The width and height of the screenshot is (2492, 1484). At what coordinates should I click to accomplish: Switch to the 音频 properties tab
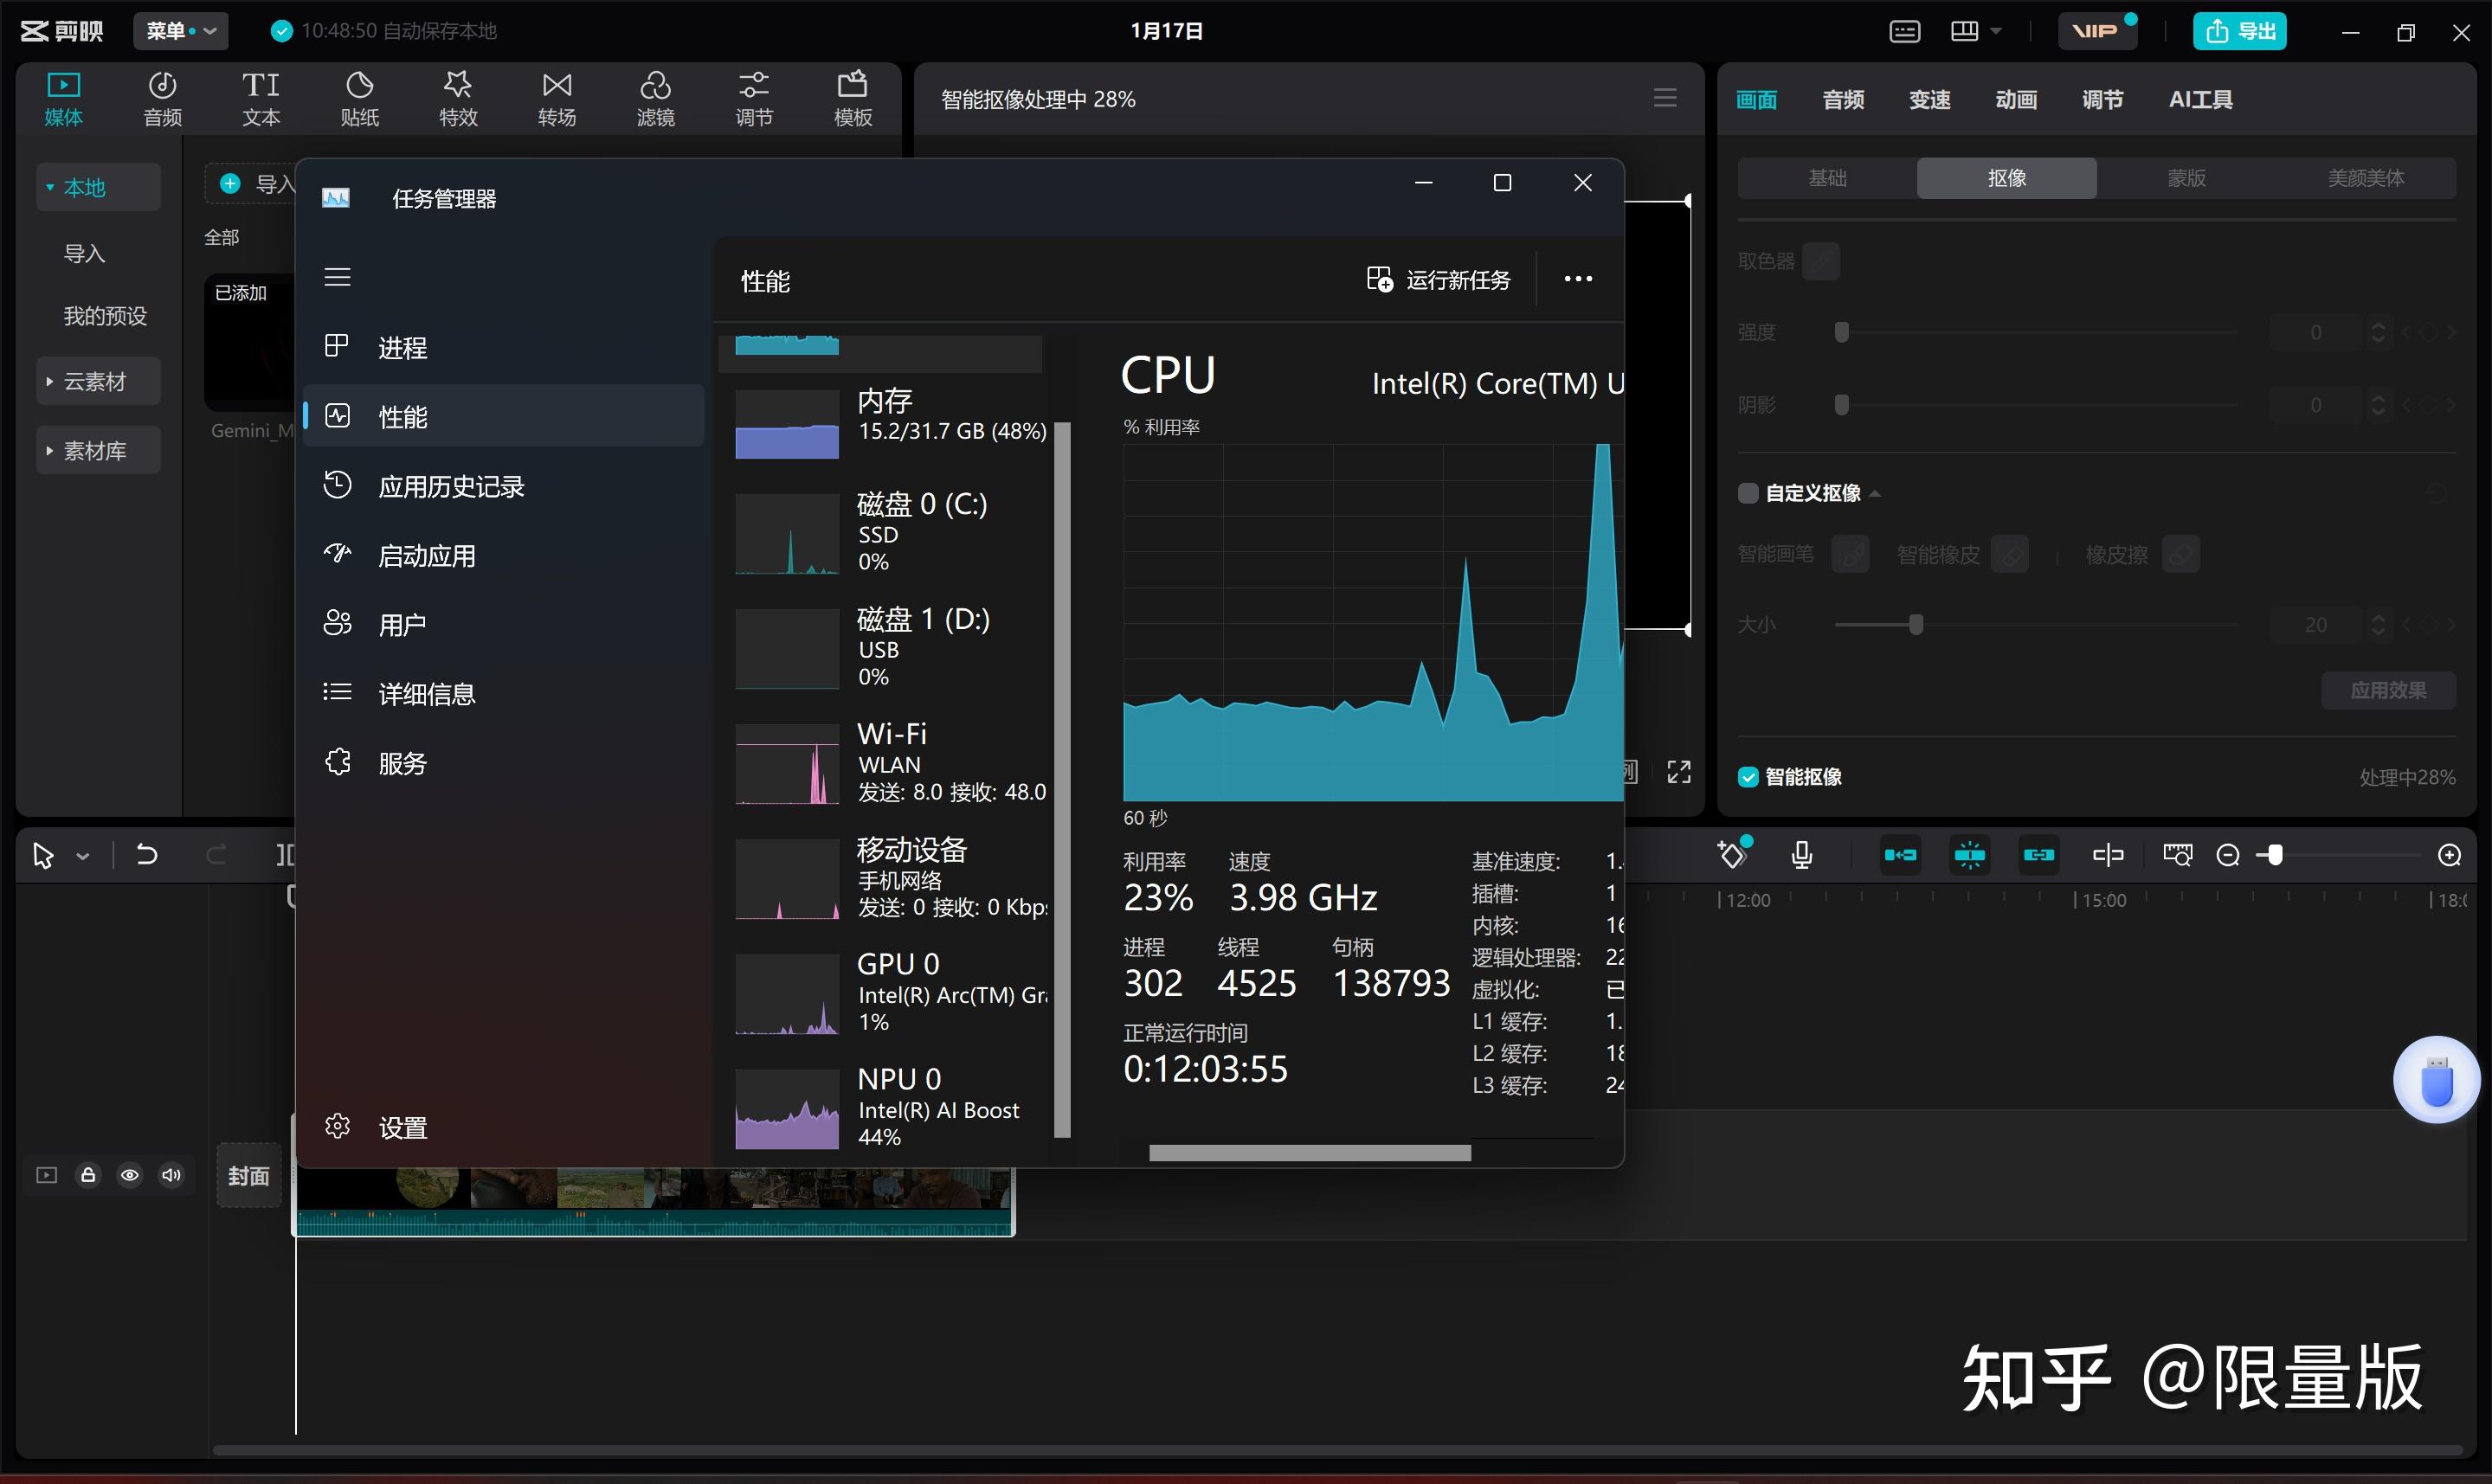[1843, 99]
